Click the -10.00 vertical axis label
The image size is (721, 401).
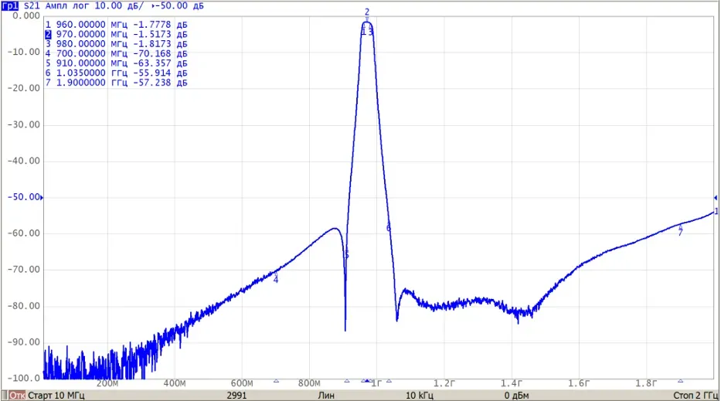click(x=24, y=52)
